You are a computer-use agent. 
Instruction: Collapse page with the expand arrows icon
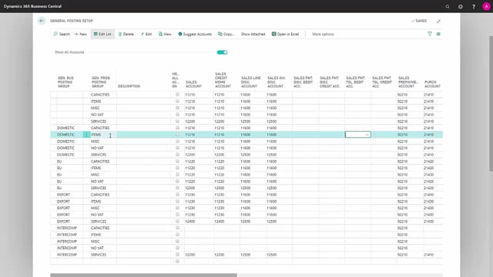click(x=438, y=21)
